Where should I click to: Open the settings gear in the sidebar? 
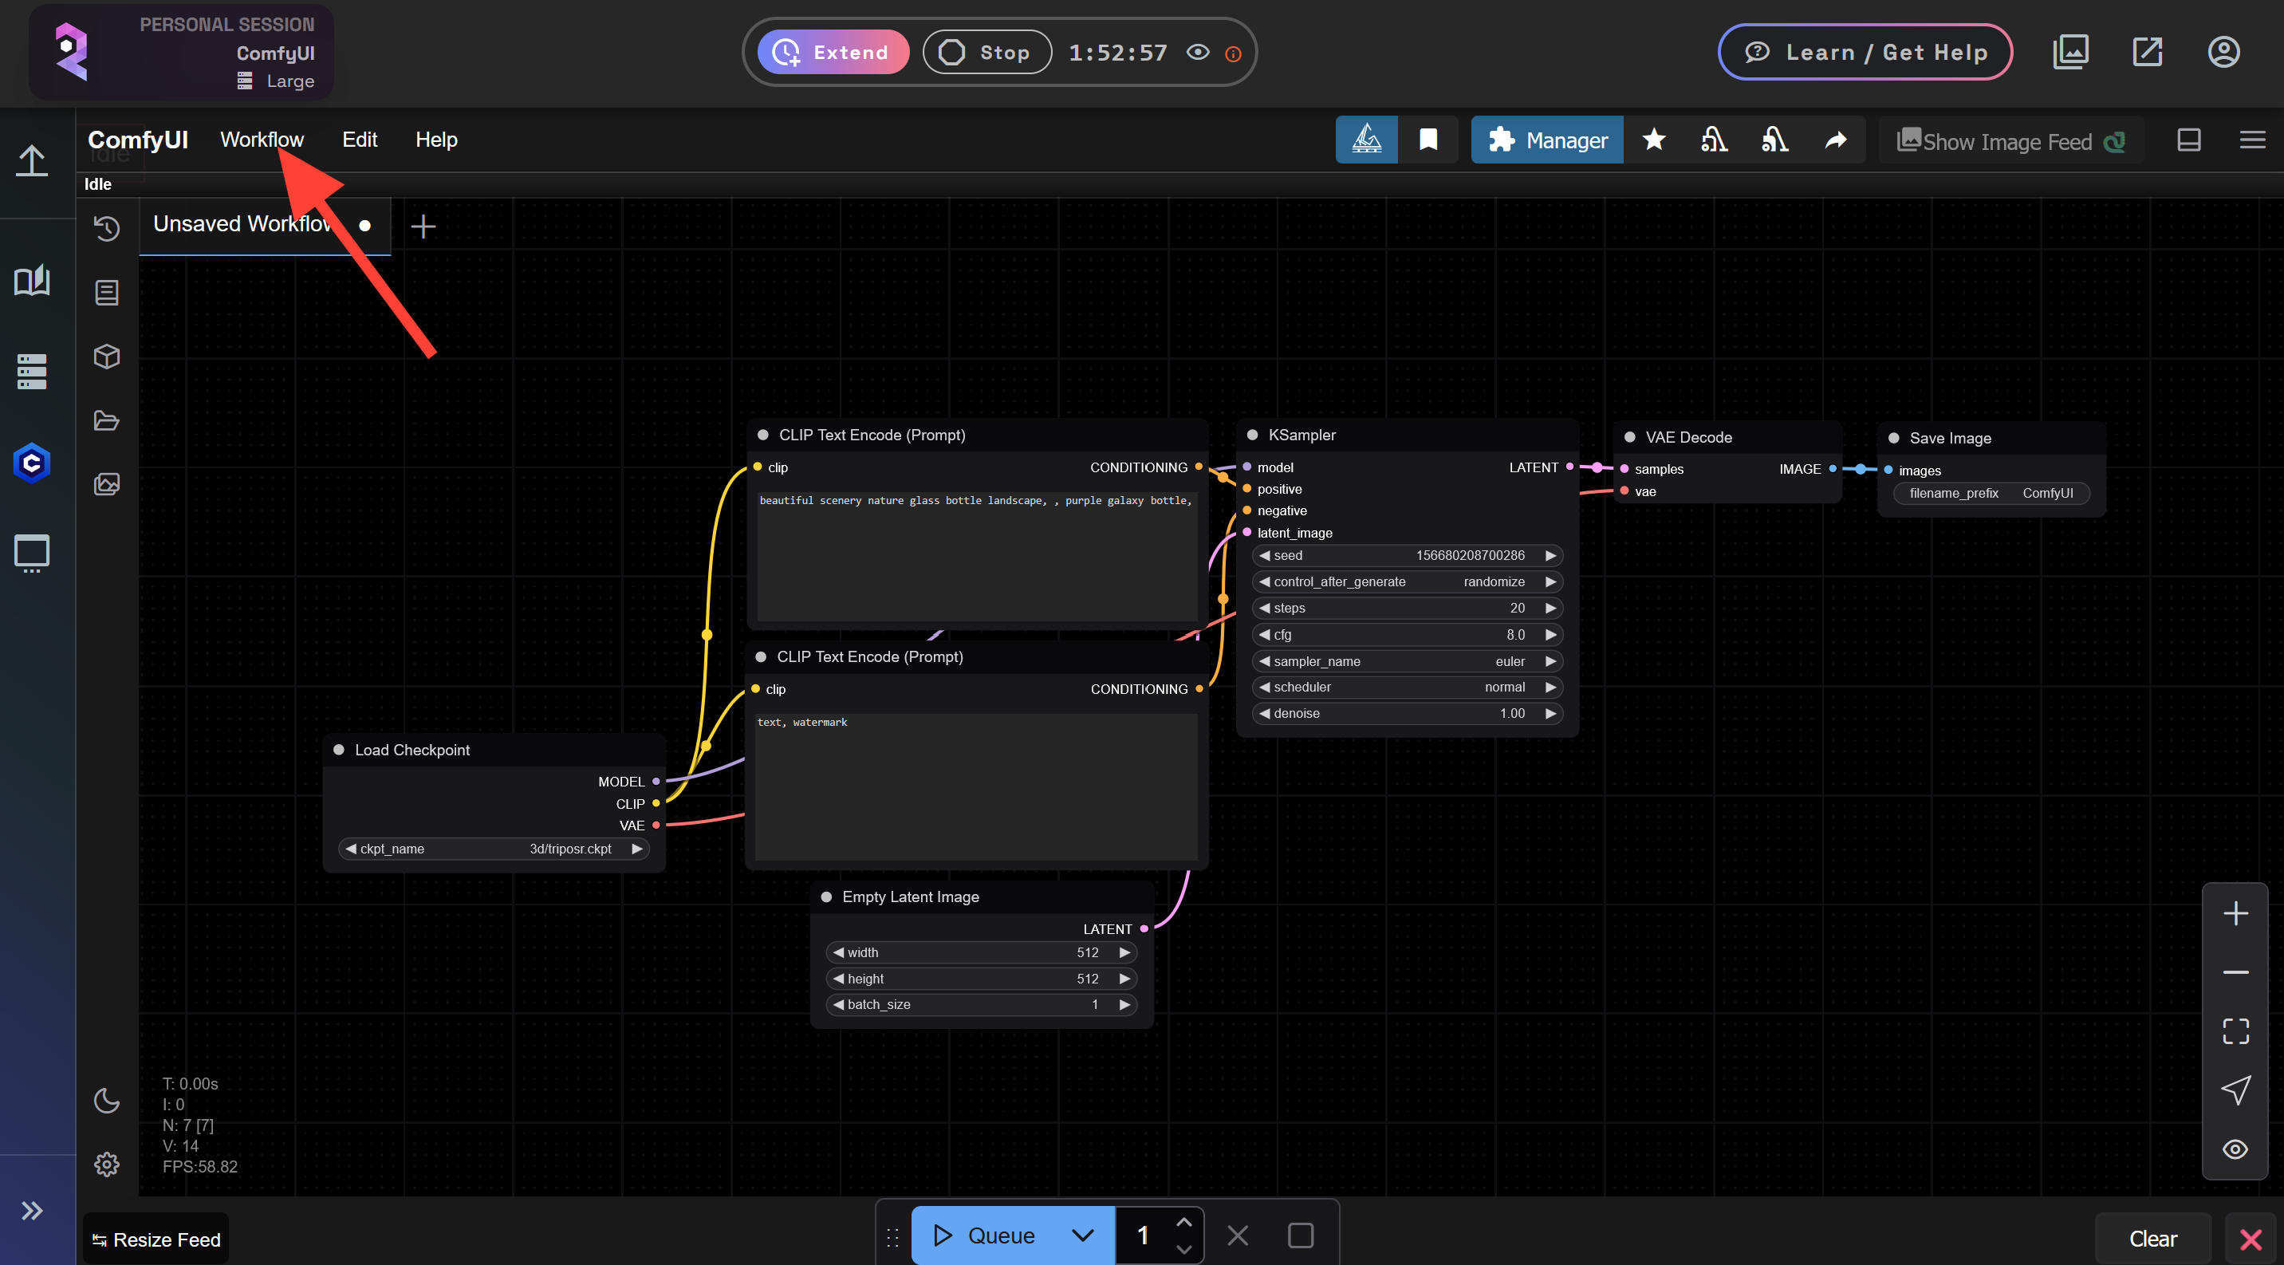tap(106, 1164)
